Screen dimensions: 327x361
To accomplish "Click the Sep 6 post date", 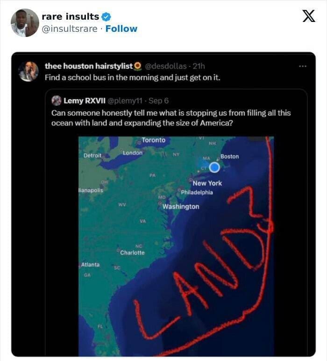I will coord(160,101).
